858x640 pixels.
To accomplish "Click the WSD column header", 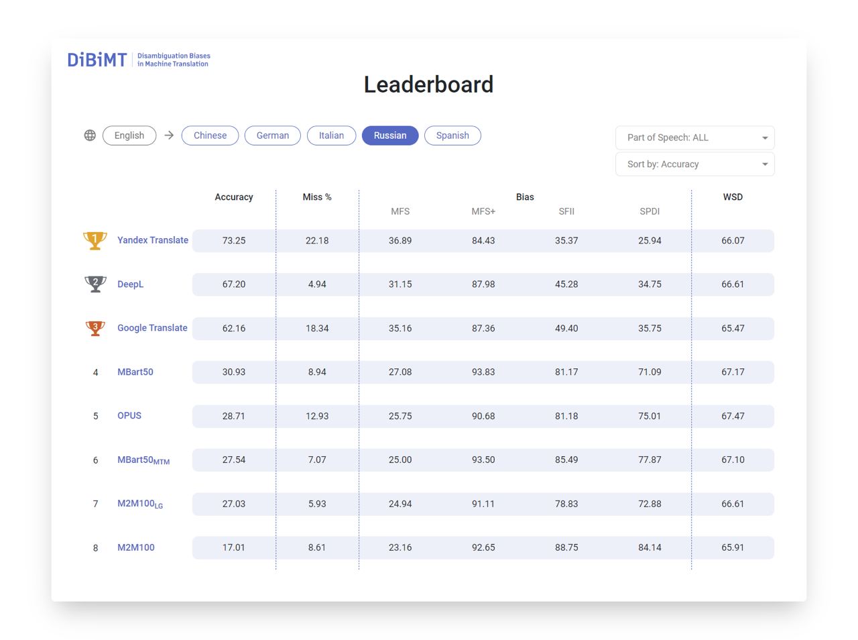I will [x=733, y=197].
